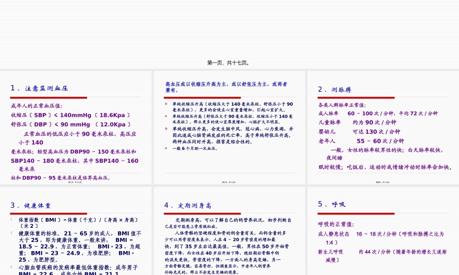The height and width of the screenshot is (275, 459).
Task: Click the 3、健康体重 slide title
Action: (x=31, y=205)
